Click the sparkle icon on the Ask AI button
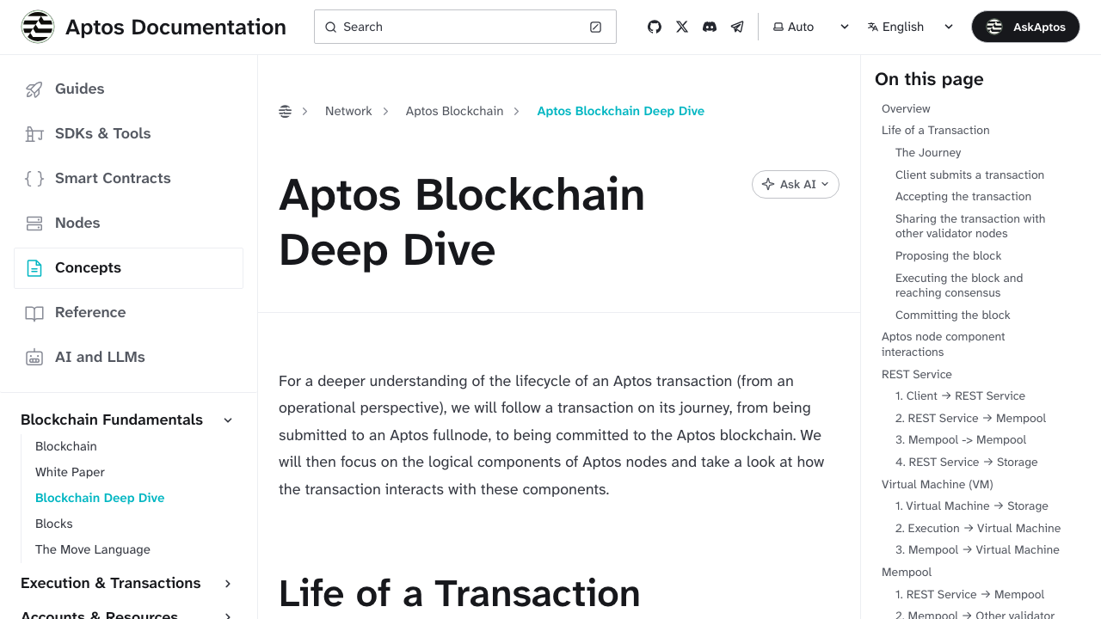This screenshot has width=1101, height=619. (x=768, y=184)
